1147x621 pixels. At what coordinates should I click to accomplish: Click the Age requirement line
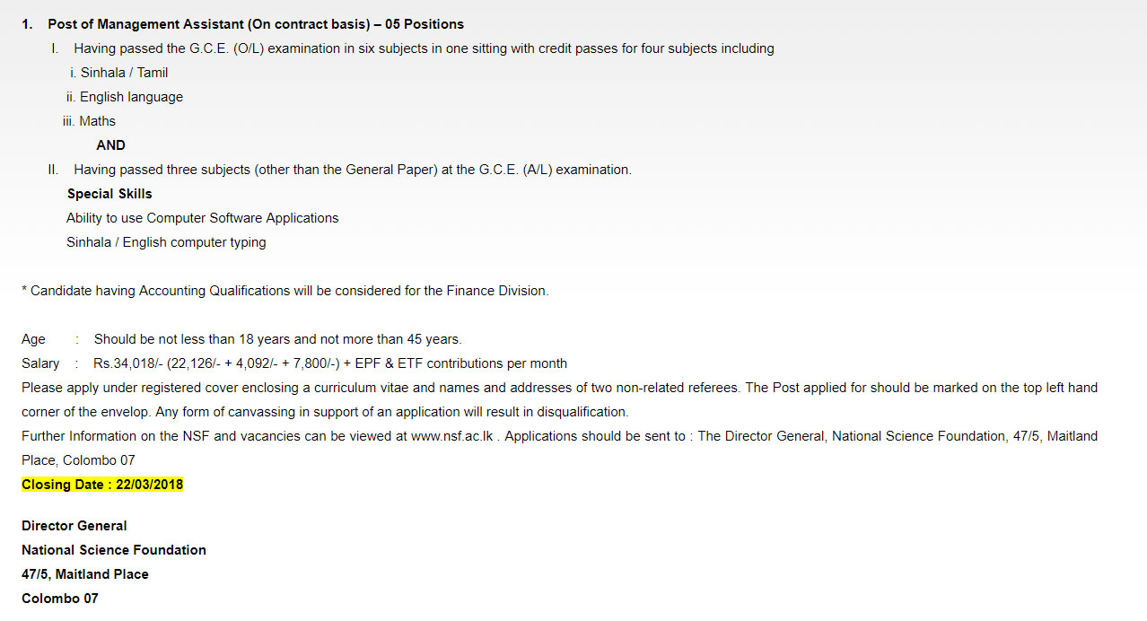pos(241,339)
